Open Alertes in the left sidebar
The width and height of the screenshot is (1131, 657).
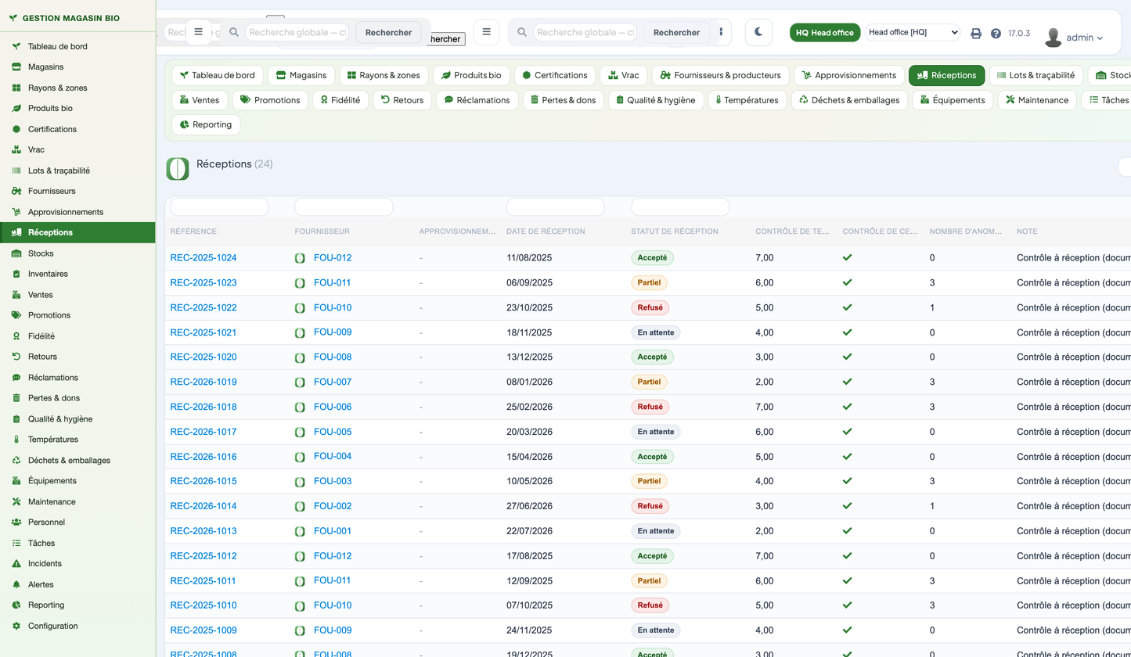coord(77,584)
